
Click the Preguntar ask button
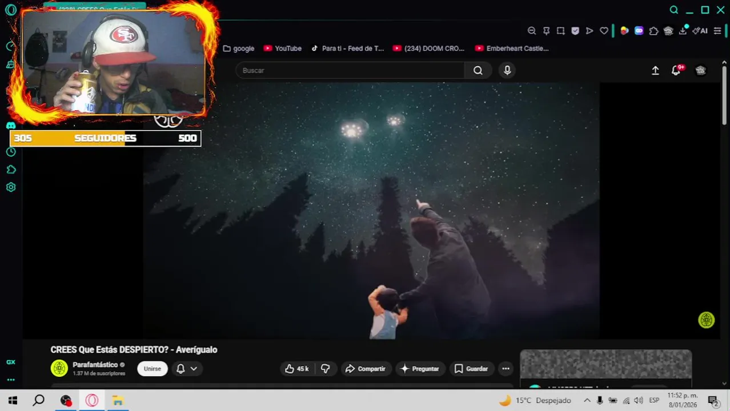coord(420,369)
